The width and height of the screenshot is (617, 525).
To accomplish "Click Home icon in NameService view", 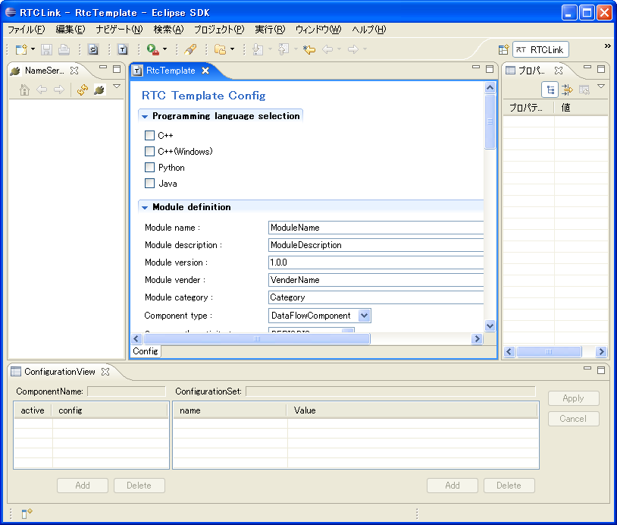I will (x=24, y=90).
